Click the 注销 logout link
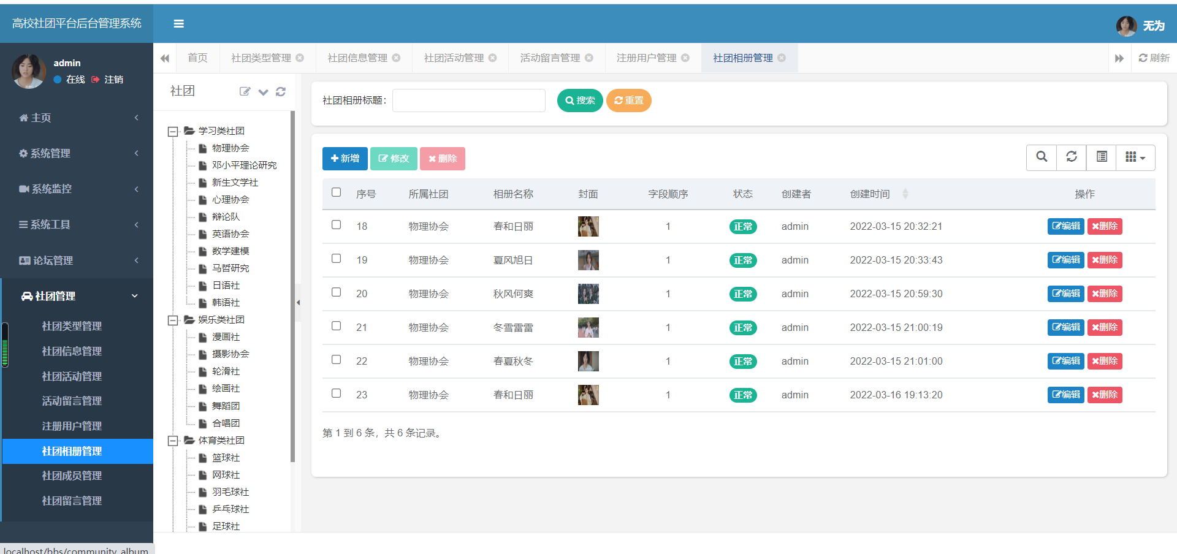Viewport: 1177px width, 554px height. pyautogui.click(x=108, y=80)
